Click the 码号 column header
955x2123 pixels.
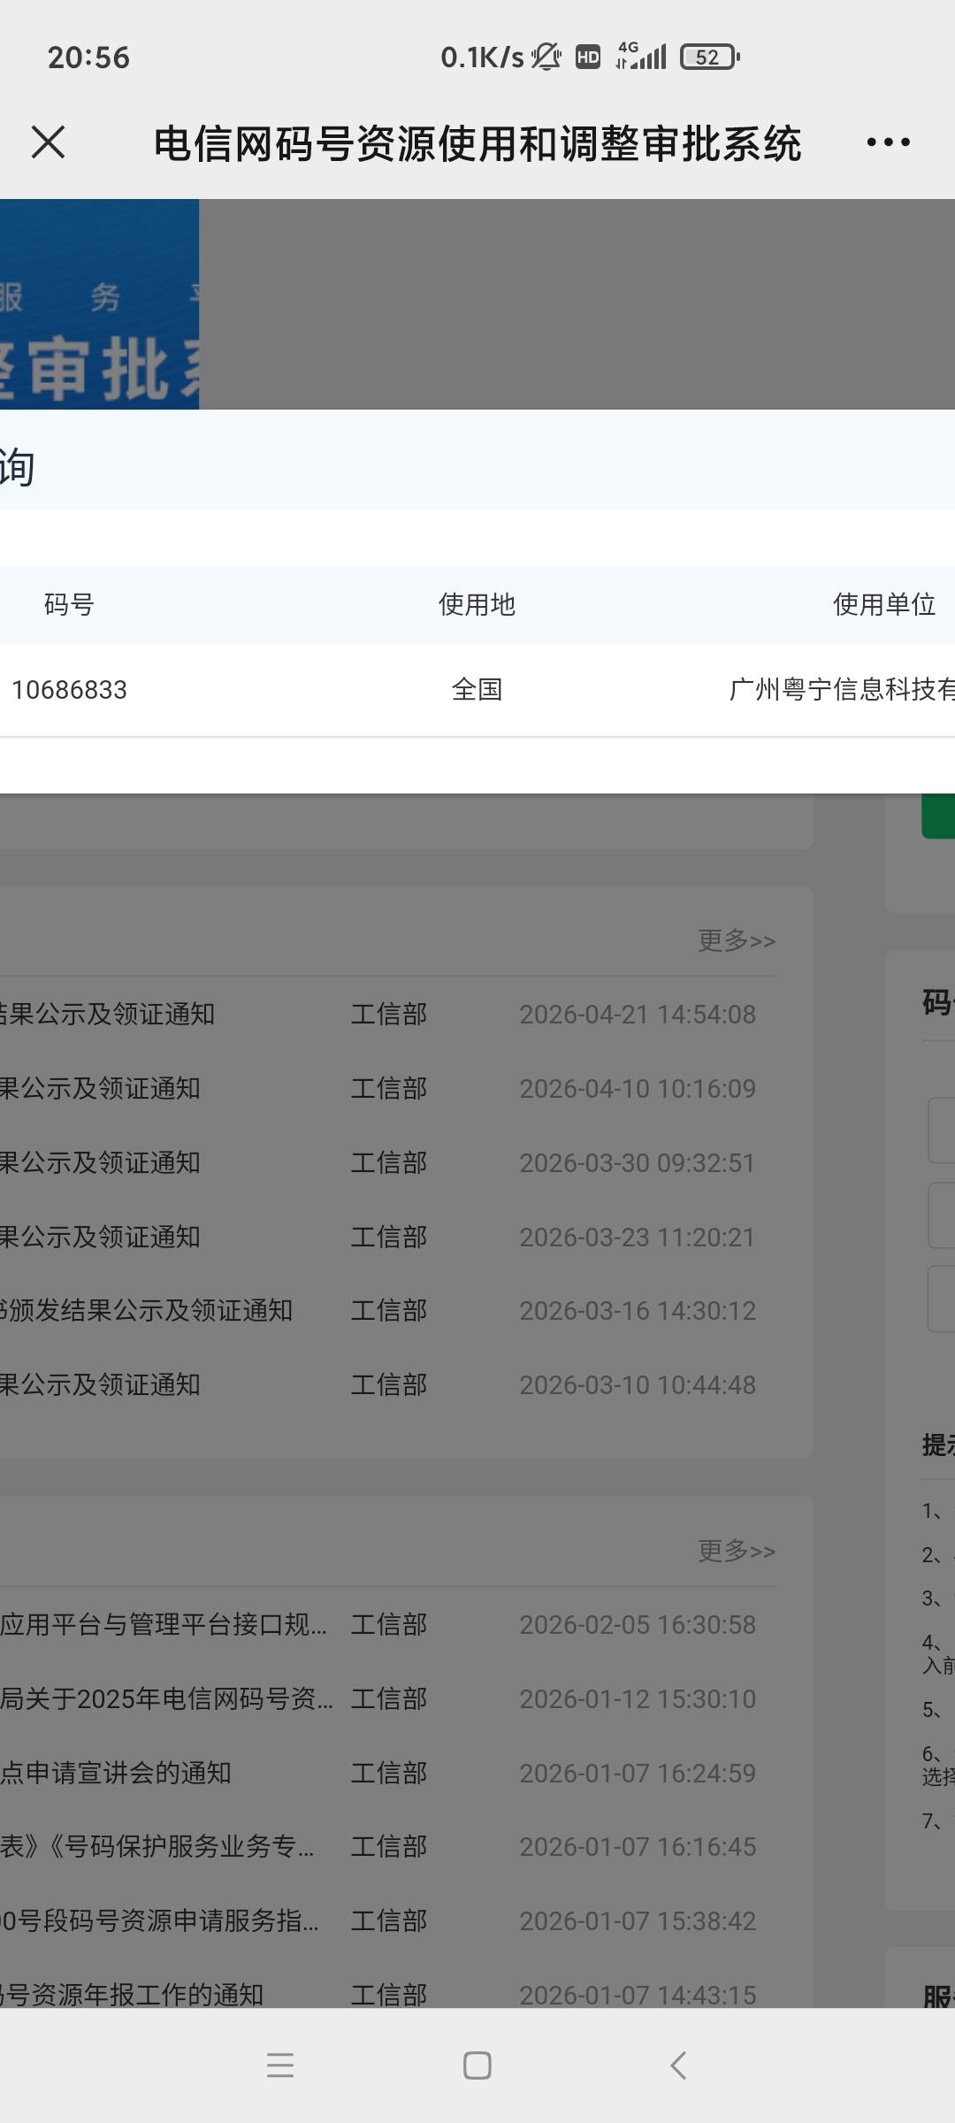(x=69, y=605)
